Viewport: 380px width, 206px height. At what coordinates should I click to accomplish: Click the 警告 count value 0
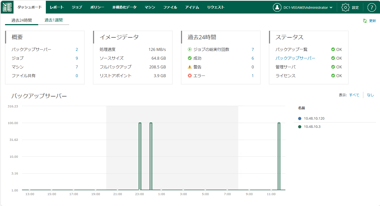click(x=253, y=67)
